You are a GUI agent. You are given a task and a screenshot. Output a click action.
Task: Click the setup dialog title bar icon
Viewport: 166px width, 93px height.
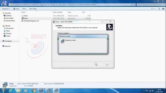click(x=54, y=22)
